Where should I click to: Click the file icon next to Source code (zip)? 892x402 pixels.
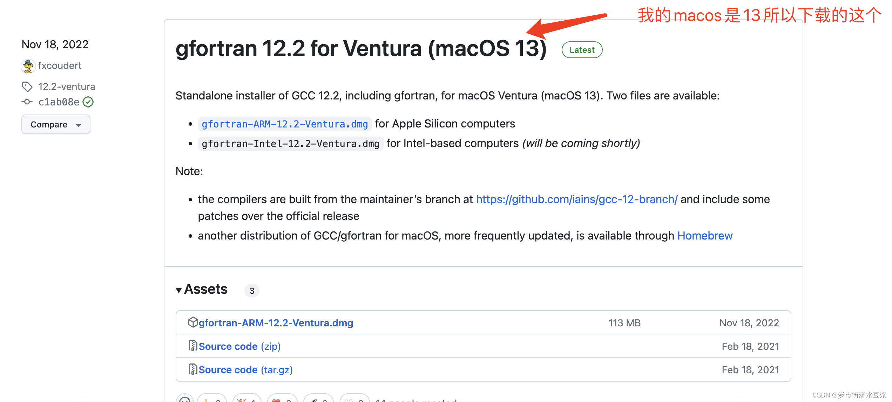193,346
